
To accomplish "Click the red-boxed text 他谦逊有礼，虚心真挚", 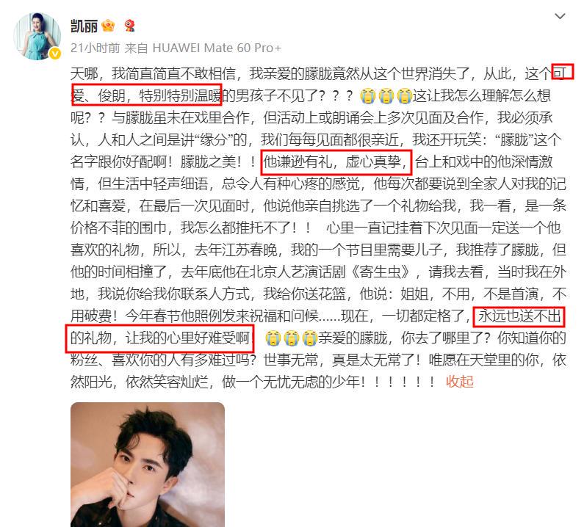I will point(336,162).
